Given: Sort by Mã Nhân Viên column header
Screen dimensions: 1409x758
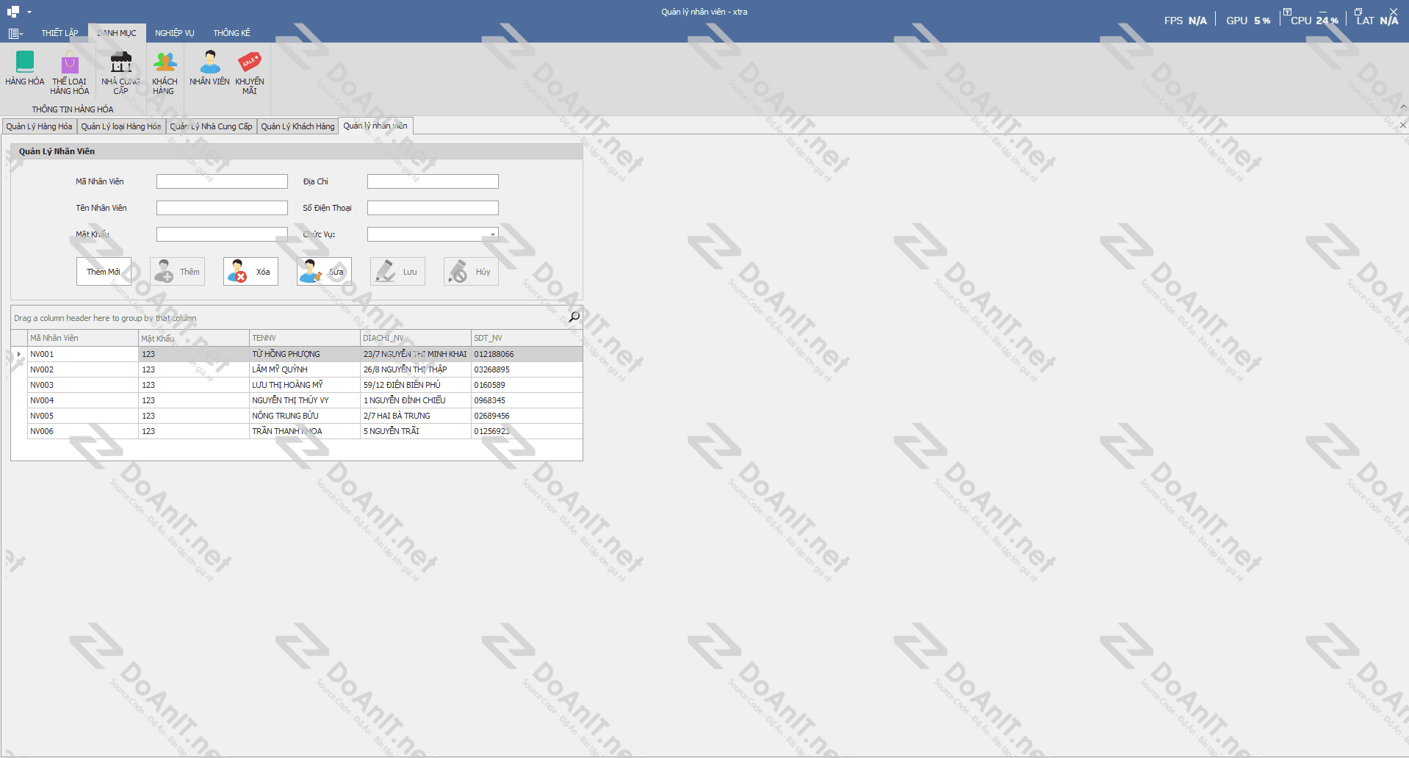Looking at the screenshot, I should (x=83, y=338).
